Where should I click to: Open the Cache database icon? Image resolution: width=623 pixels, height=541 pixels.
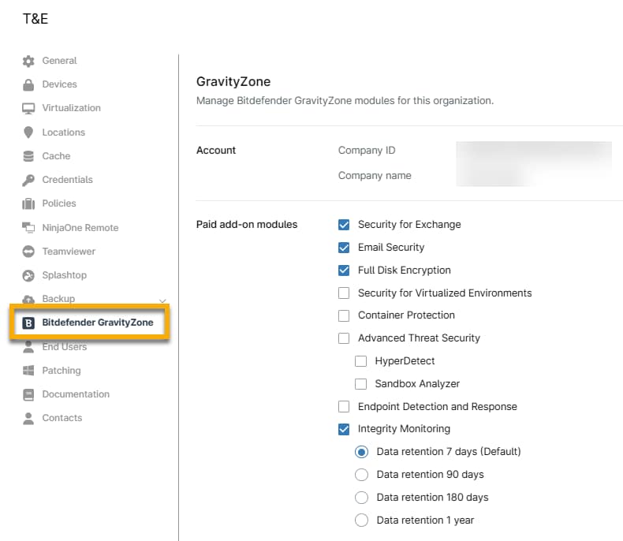click(28, 156)
